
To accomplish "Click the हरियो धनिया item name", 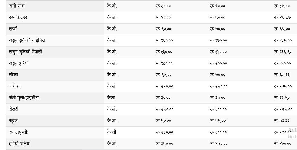I will tap(20, 144).
